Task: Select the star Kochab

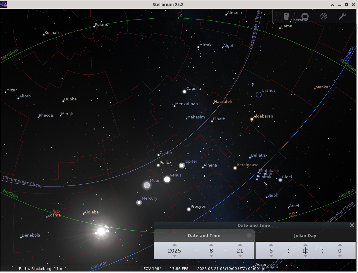Action: [x=44, y=35]
